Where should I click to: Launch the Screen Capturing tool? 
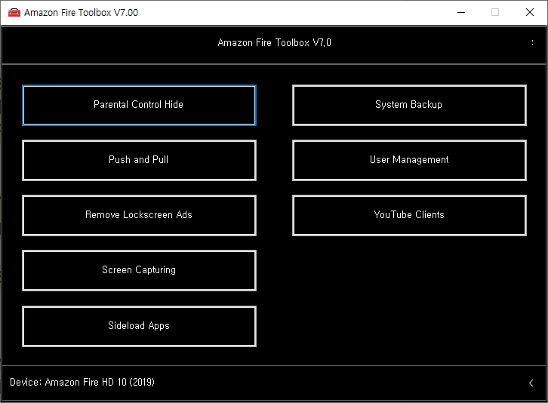(x=139, y=270)
